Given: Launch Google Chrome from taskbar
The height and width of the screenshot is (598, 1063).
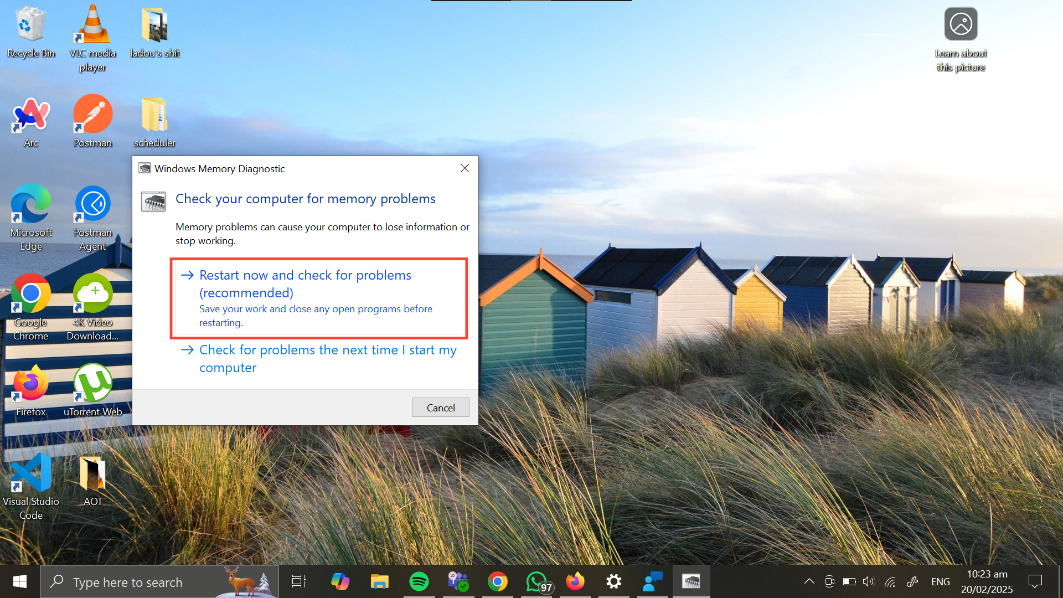Looking at the screenshot, I should (x=497, y=581).
